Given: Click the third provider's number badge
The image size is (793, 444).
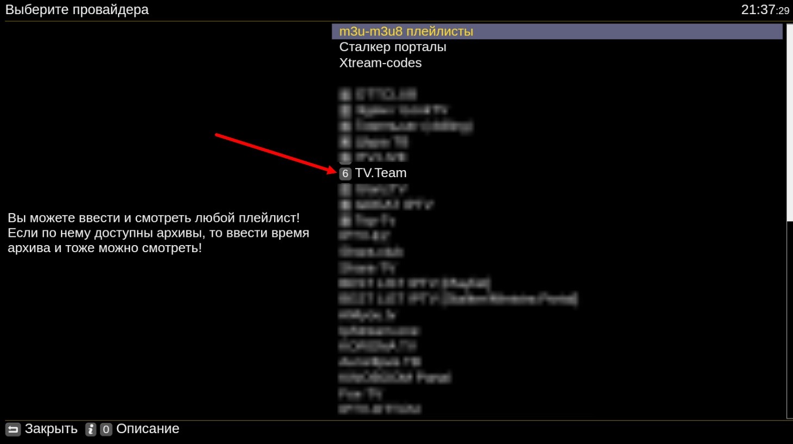Looking at the screenshot, I should click(345, 126).
